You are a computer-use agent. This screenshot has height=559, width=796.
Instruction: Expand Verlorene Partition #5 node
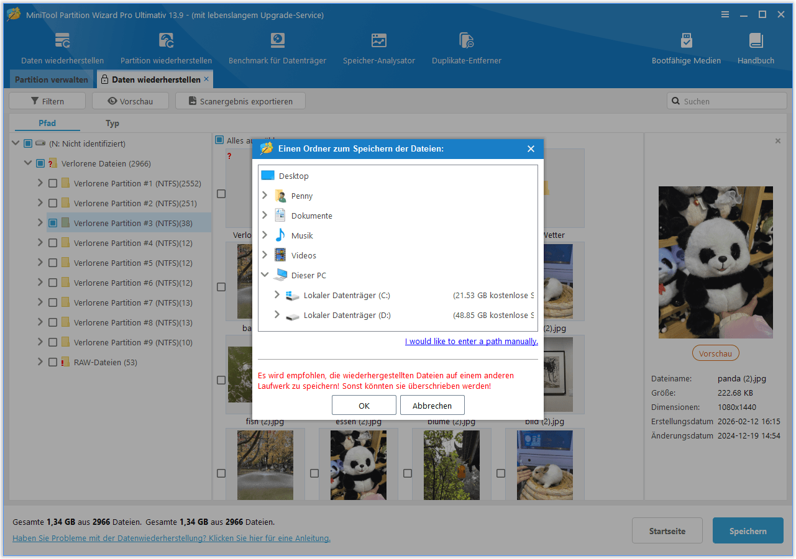pyautogui.click(x=40, y=263)
